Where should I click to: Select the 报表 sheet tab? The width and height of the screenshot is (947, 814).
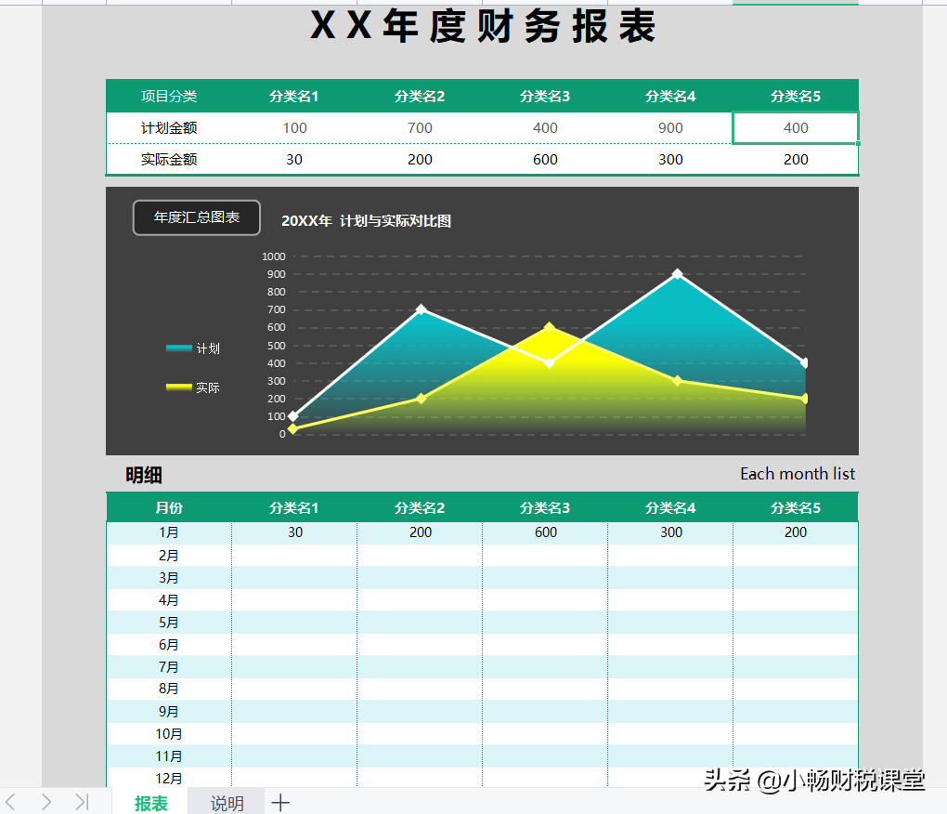coord(151,801)
